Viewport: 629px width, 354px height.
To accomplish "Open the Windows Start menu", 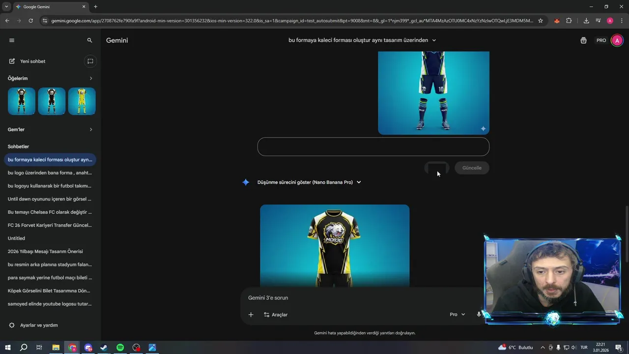I will click(x=8, y=348).
